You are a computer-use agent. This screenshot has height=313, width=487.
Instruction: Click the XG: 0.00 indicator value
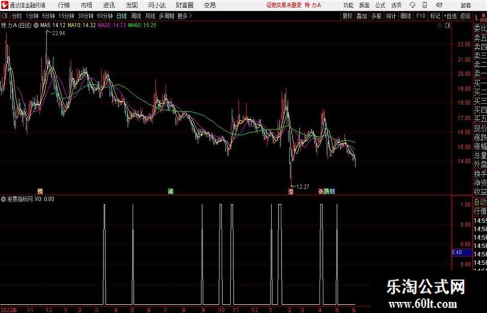coord(44,199)
